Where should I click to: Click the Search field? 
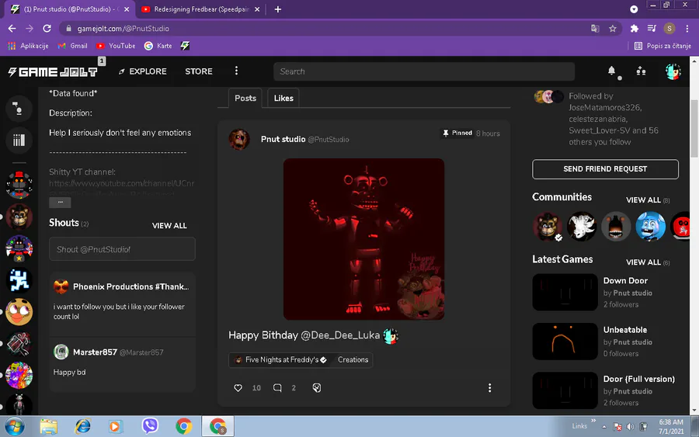point(424,71)
